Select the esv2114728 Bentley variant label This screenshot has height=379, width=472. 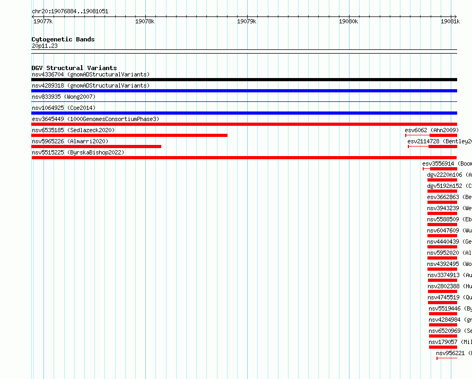(x=440, y=141)
